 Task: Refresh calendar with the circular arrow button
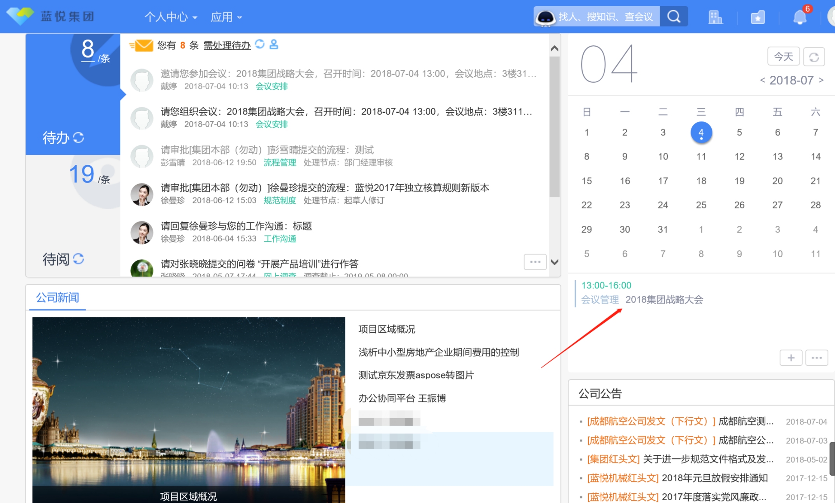click(814, 57)
